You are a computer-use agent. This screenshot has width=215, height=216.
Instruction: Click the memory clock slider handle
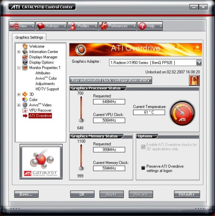81,168
